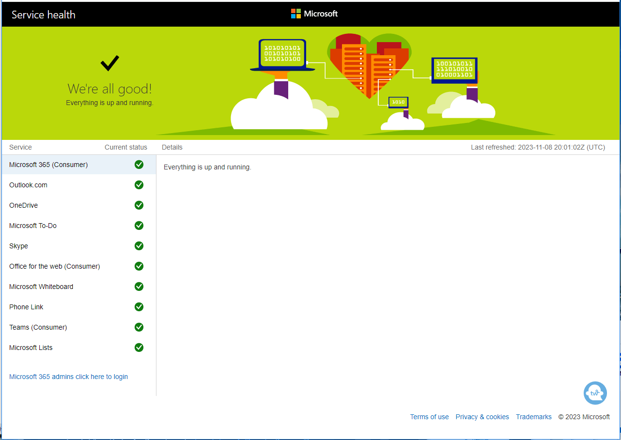The image size is (621, 440).
Task: Open Privacy & cookies link
Action: (x=482, y=417)
